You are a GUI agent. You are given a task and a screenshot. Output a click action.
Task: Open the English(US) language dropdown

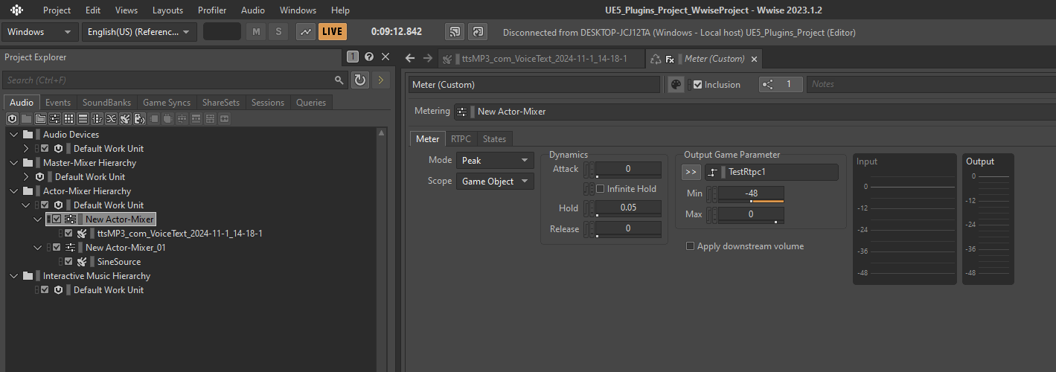[x=139, y=32]
